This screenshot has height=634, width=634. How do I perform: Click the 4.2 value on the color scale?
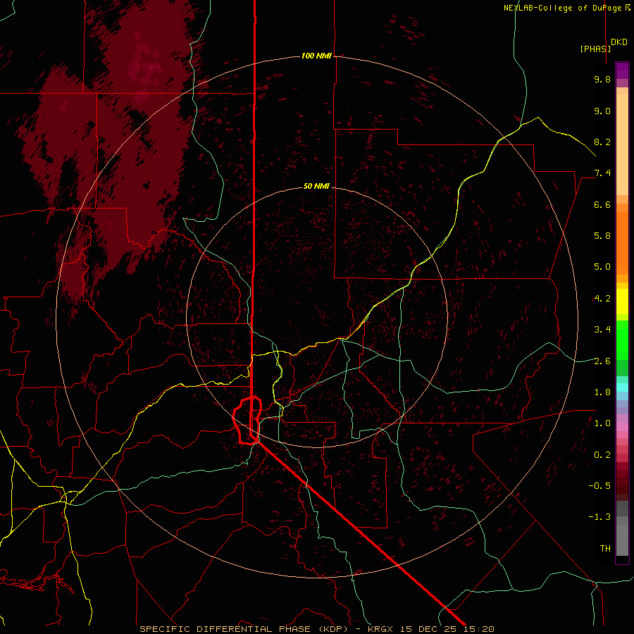(x=602, y=299)
